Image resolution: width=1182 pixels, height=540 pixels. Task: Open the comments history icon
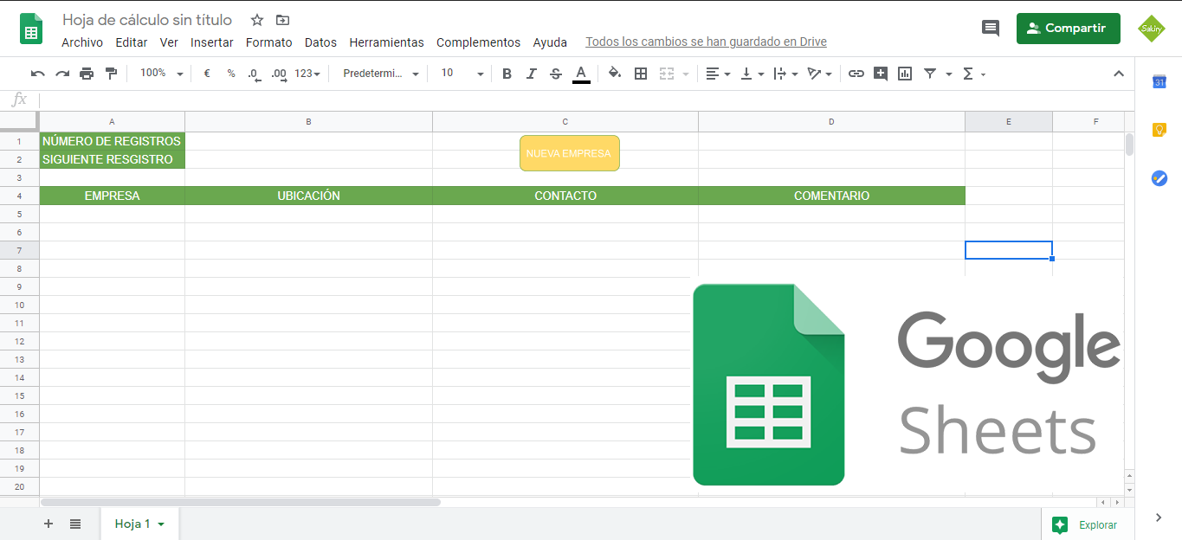tap(991, 29)
